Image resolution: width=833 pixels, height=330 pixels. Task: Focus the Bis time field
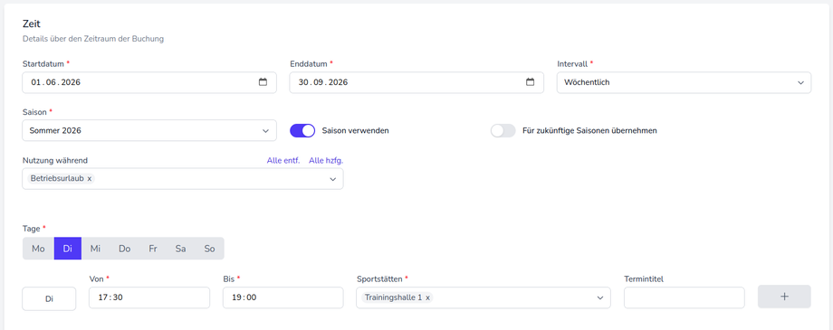pyautogui.click(x=283, y=297)
